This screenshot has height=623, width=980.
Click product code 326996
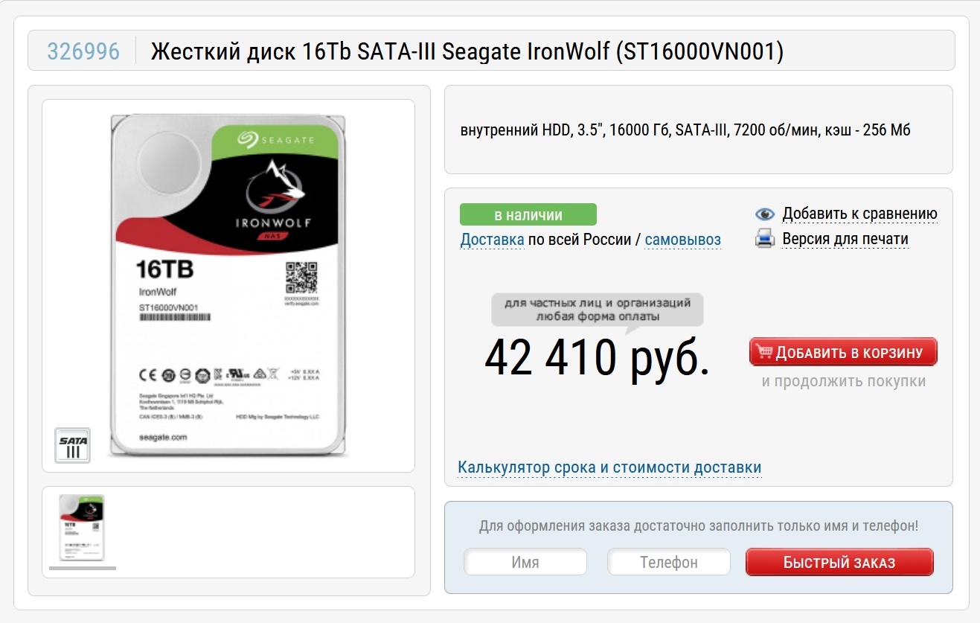(83, 51)
